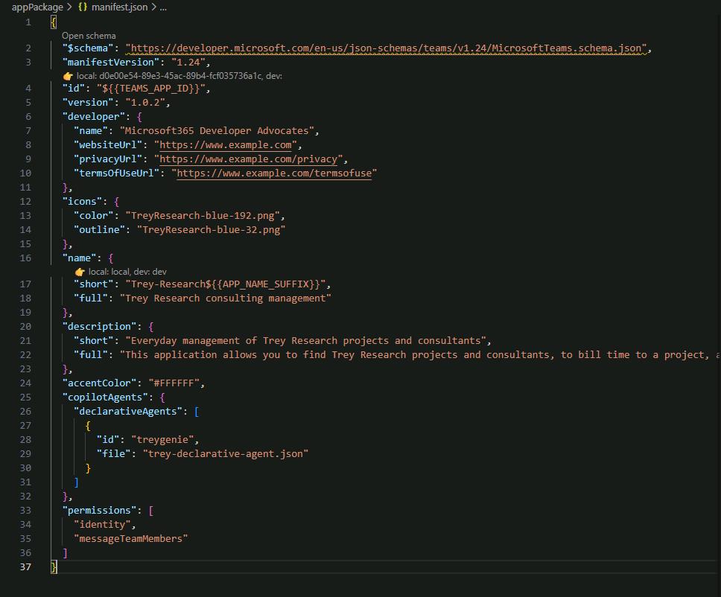Click the Open schema code lens
721x597 pixels.
(x=89, y=36)
